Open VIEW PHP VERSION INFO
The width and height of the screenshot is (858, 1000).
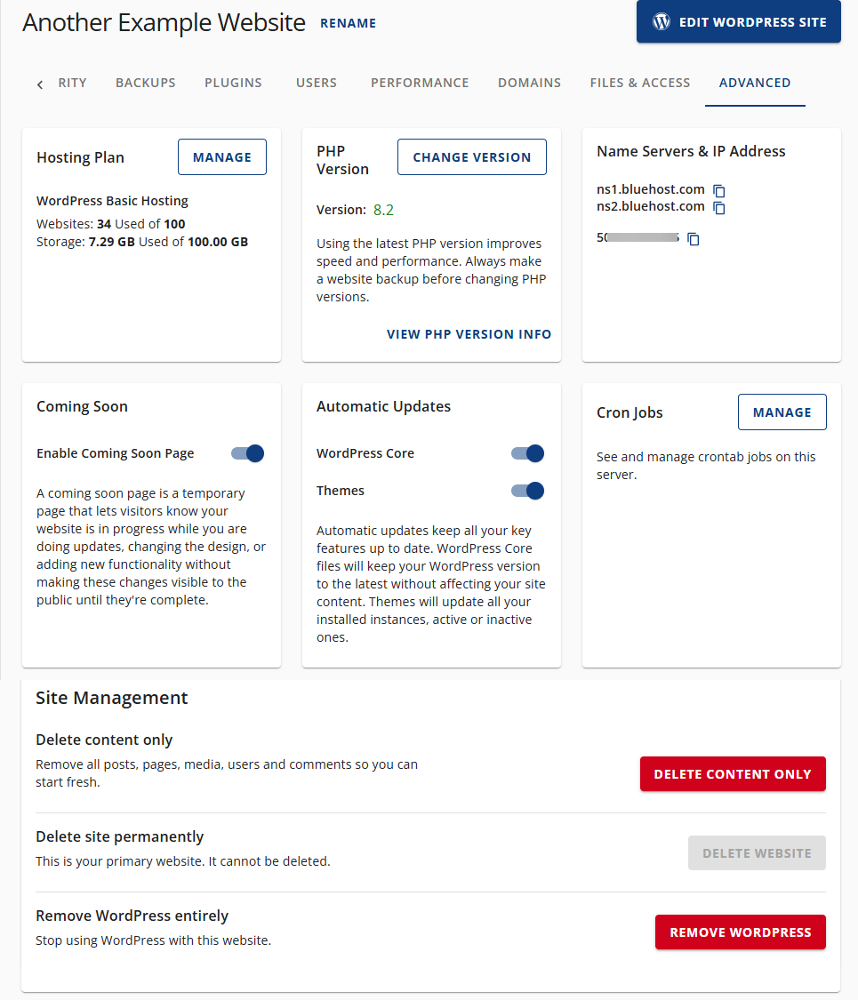pyautogui.click(x=469, y=334)
